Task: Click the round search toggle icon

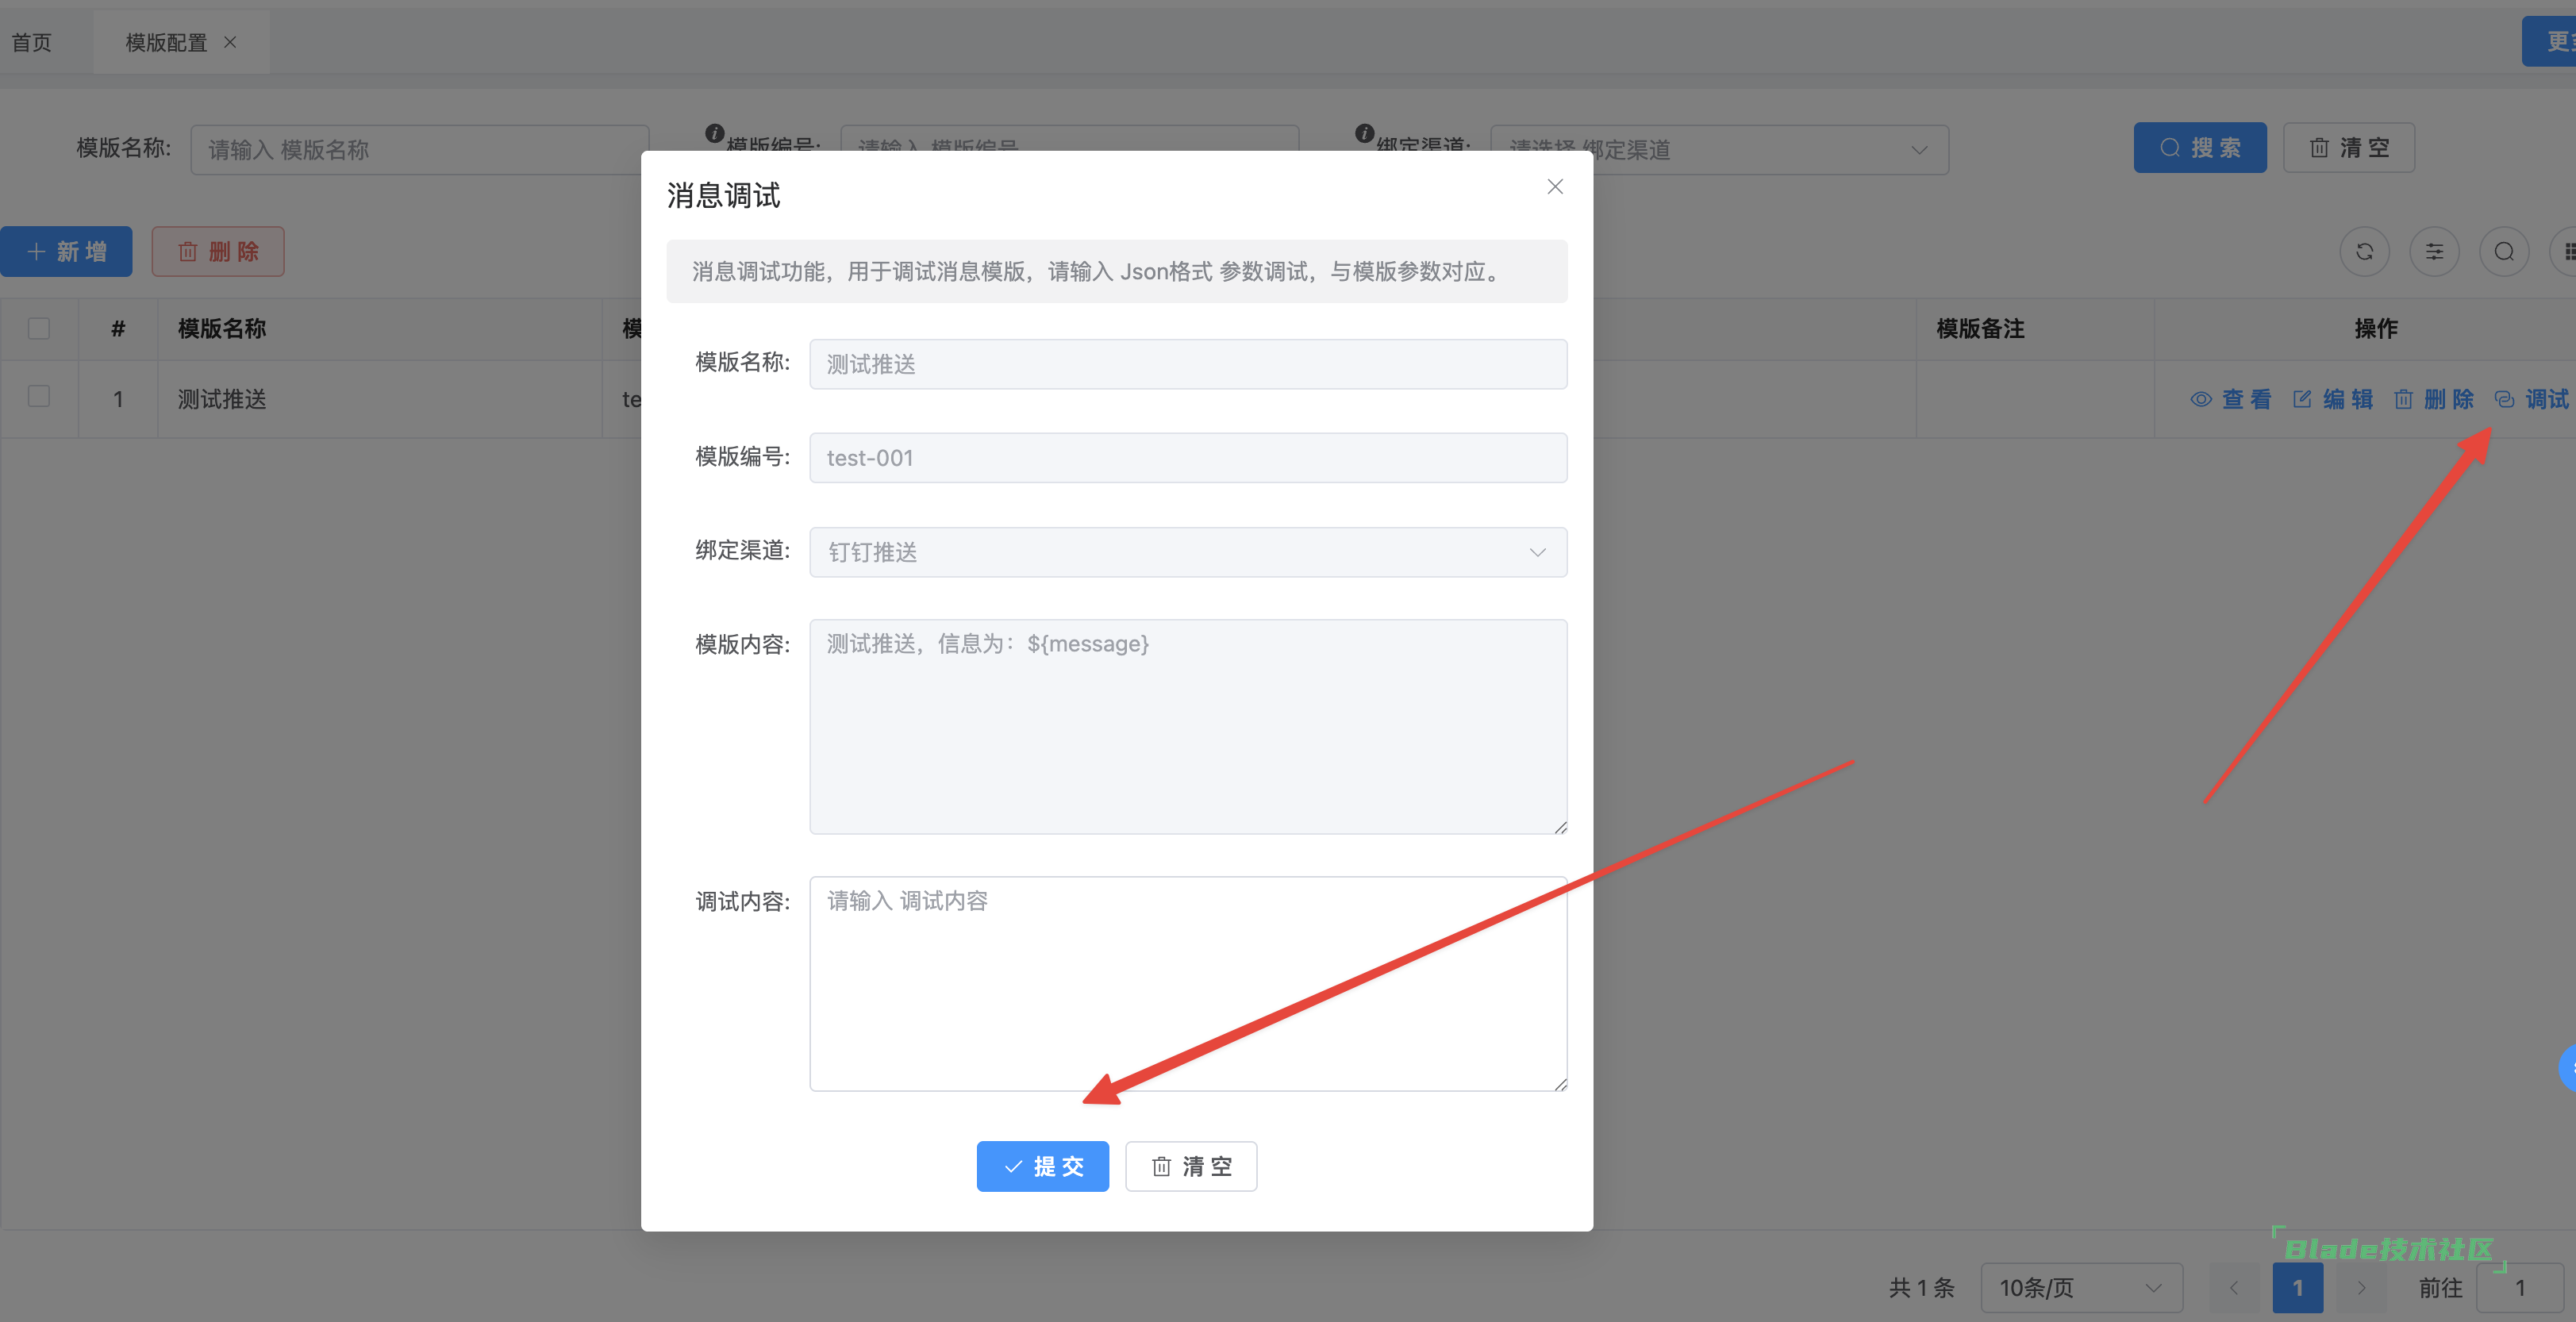Action: (x=2503, y=252)
